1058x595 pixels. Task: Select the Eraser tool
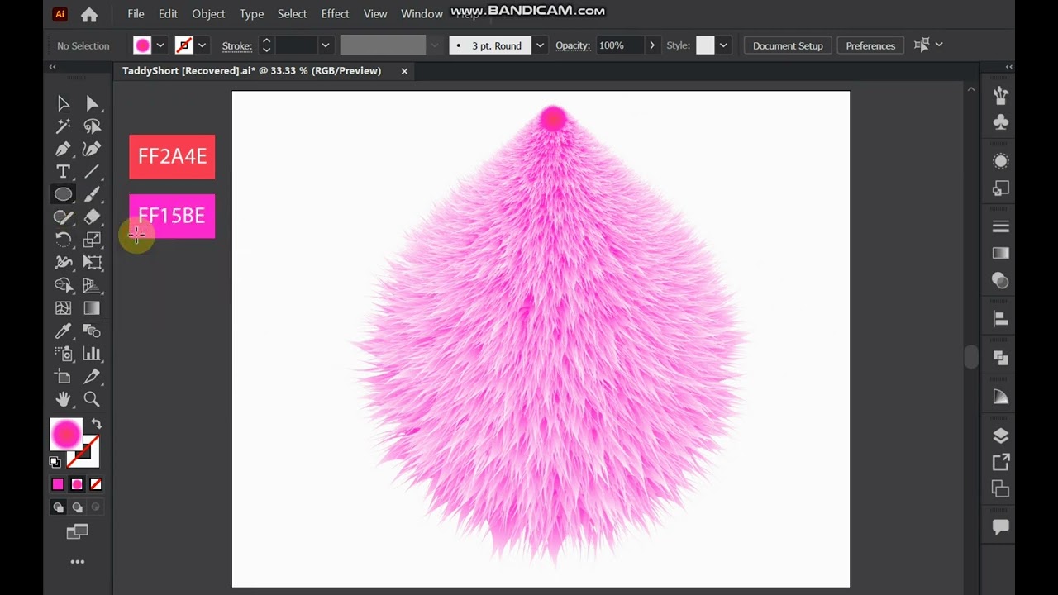pos(92,217)
